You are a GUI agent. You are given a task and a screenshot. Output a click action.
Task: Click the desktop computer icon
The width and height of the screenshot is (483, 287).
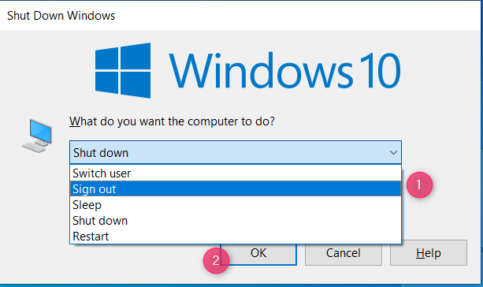(37, 136)
